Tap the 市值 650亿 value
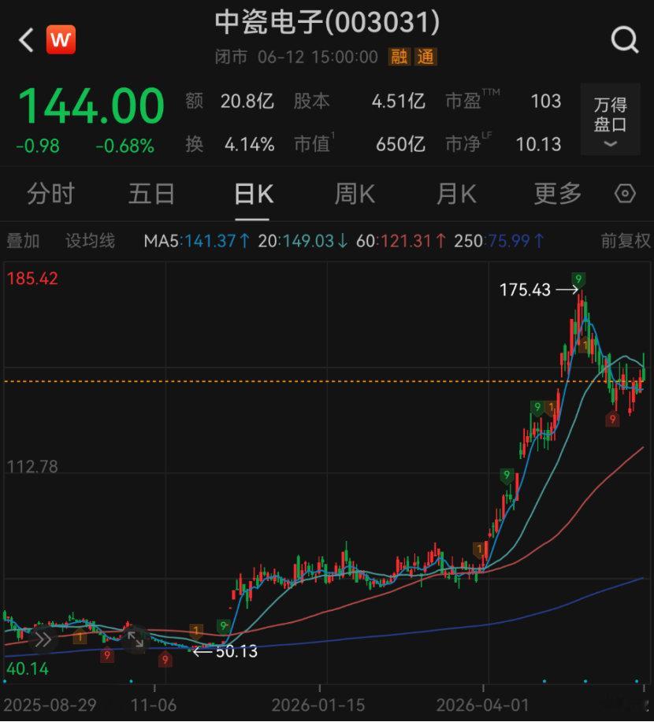This screenshot has height=722, width=654. click(400, 144)
